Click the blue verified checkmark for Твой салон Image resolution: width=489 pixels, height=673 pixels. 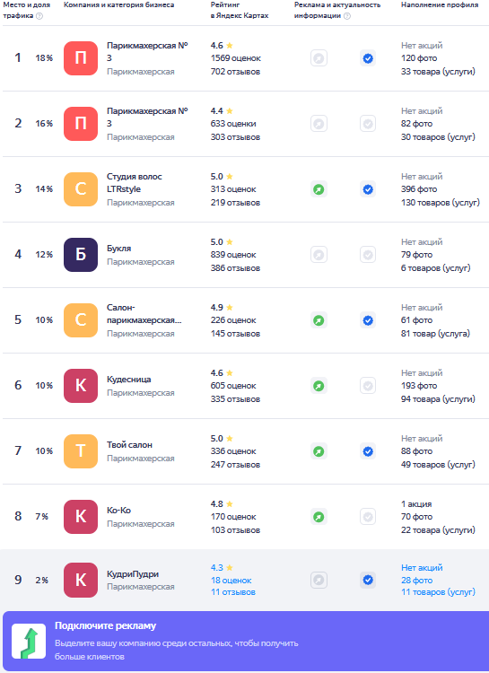[368, 451]
